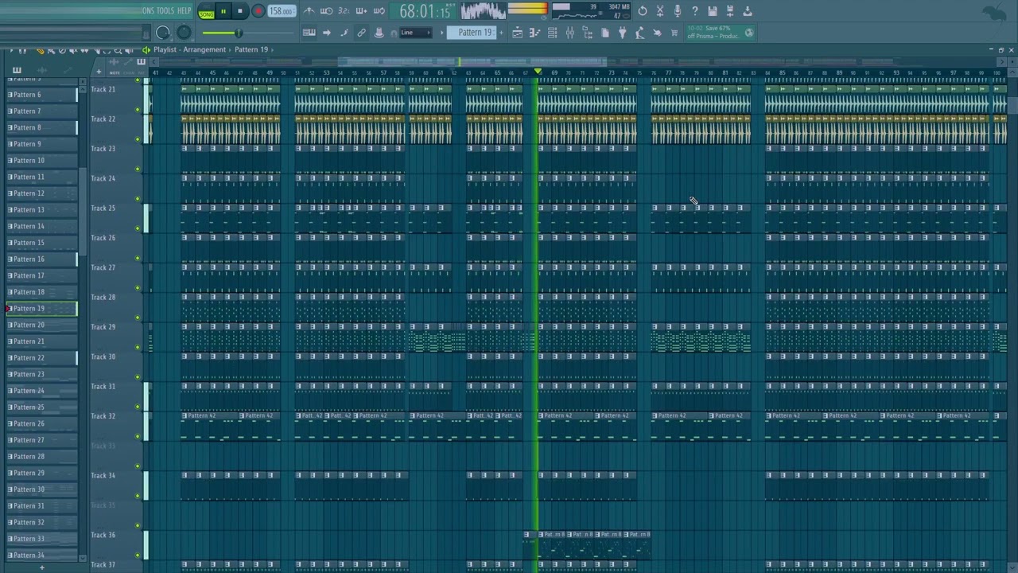Screen dimensions: 1018x573
Task: Toggle the overdub/blend recording icon
Action: [361, 11]
